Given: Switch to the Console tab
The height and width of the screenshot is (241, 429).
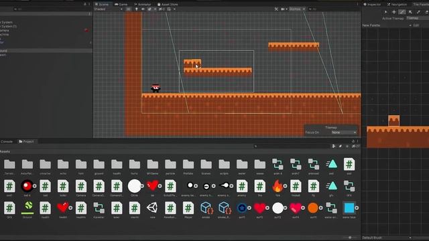Looking at the screenshot, I should 7,141.
